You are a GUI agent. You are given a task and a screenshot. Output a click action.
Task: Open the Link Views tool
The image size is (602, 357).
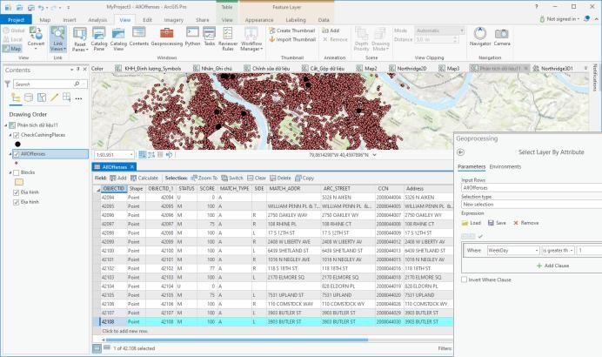[58, 39]
